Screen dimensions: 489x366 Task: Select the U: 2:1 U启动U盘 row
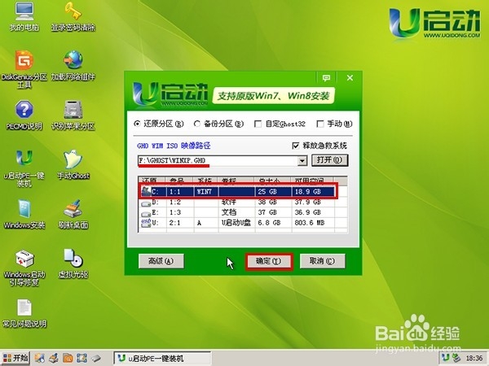243,223
